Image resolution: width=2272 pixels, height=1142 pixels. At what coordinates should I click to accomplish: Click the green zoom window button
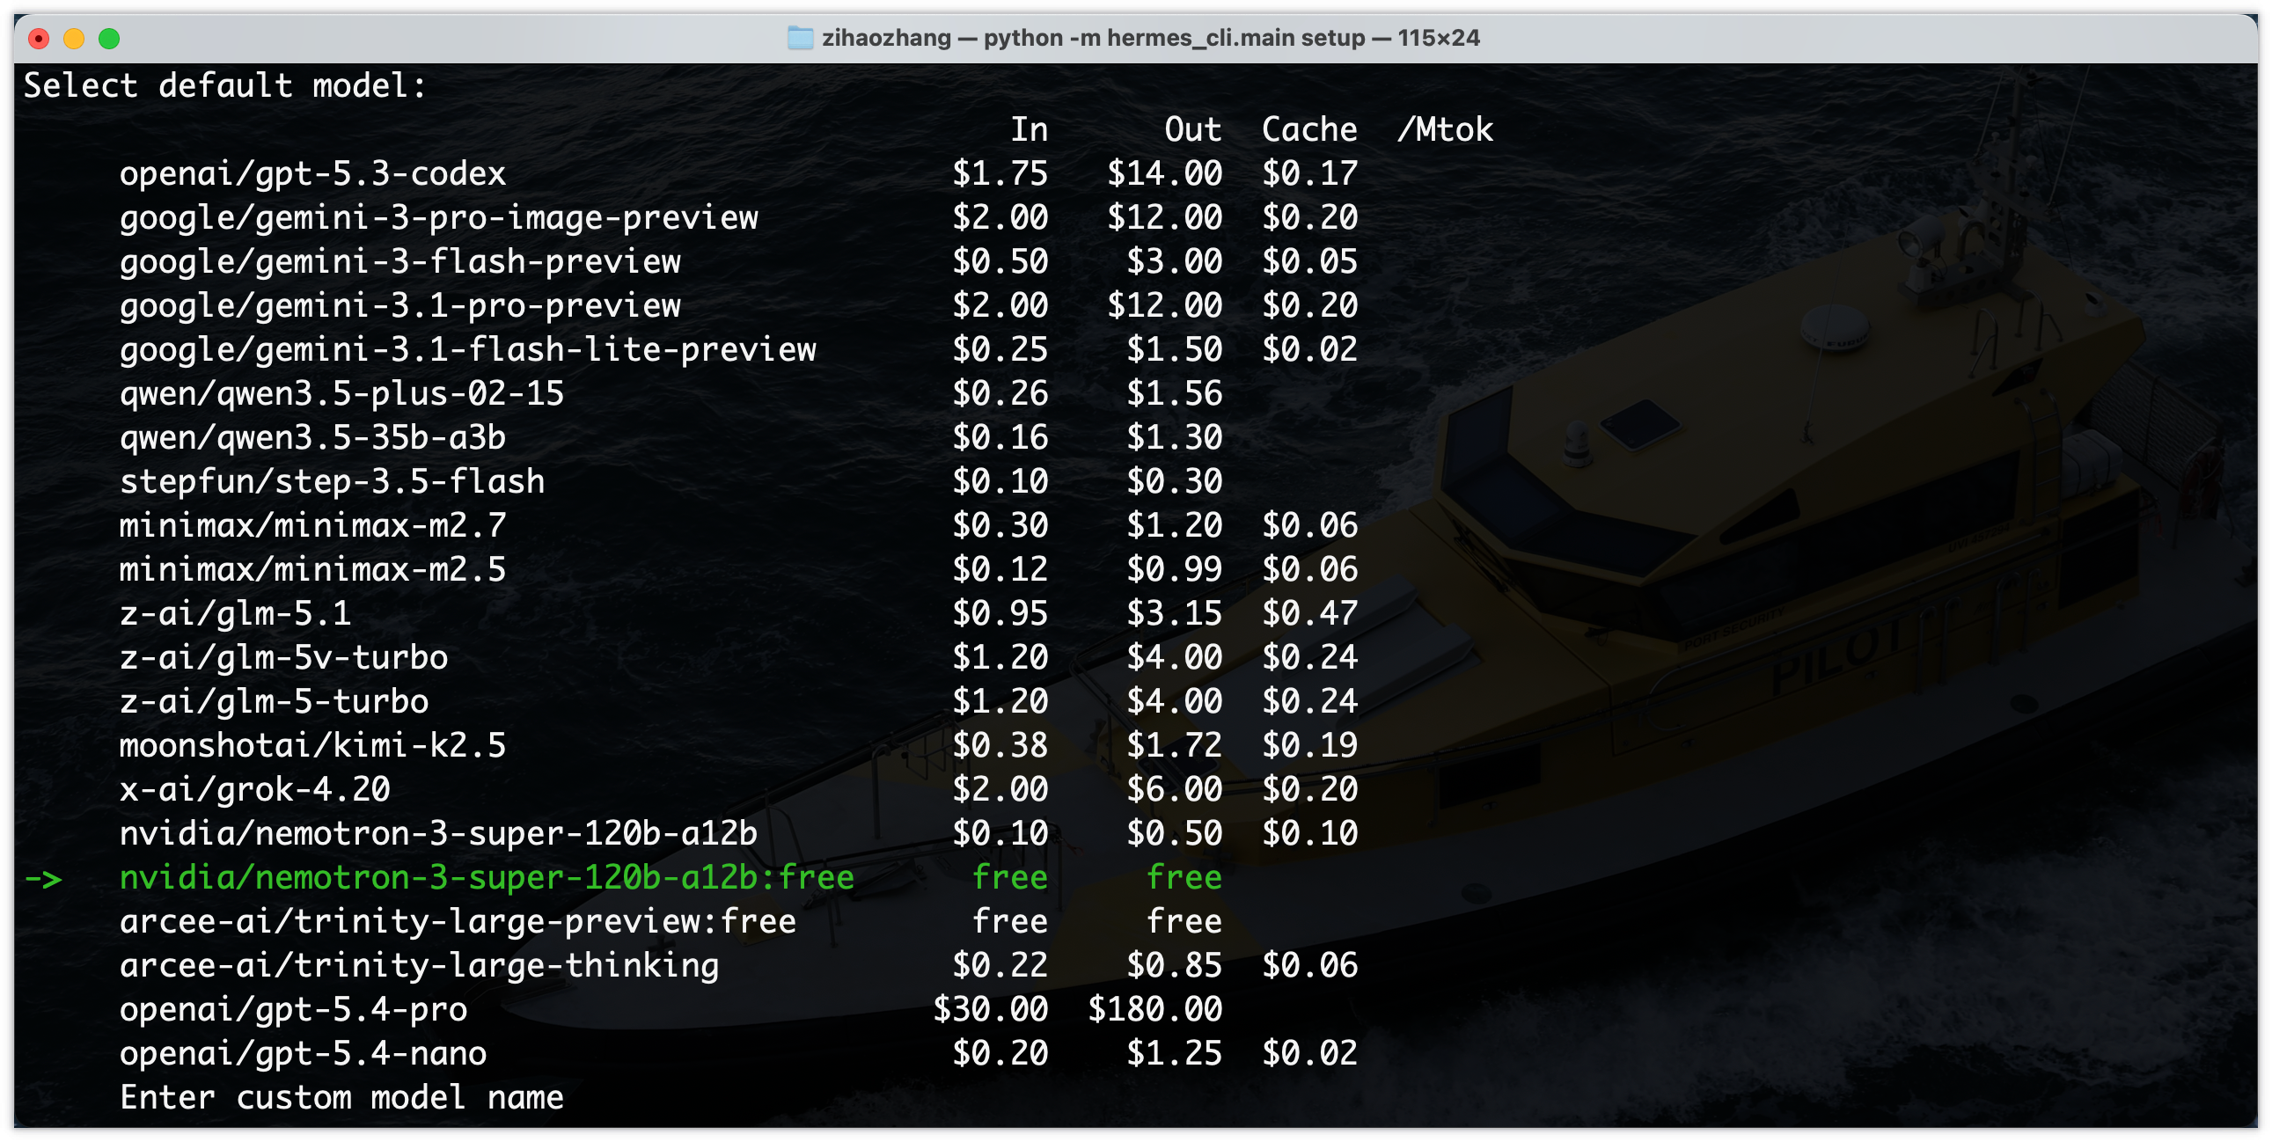(109, 38)
